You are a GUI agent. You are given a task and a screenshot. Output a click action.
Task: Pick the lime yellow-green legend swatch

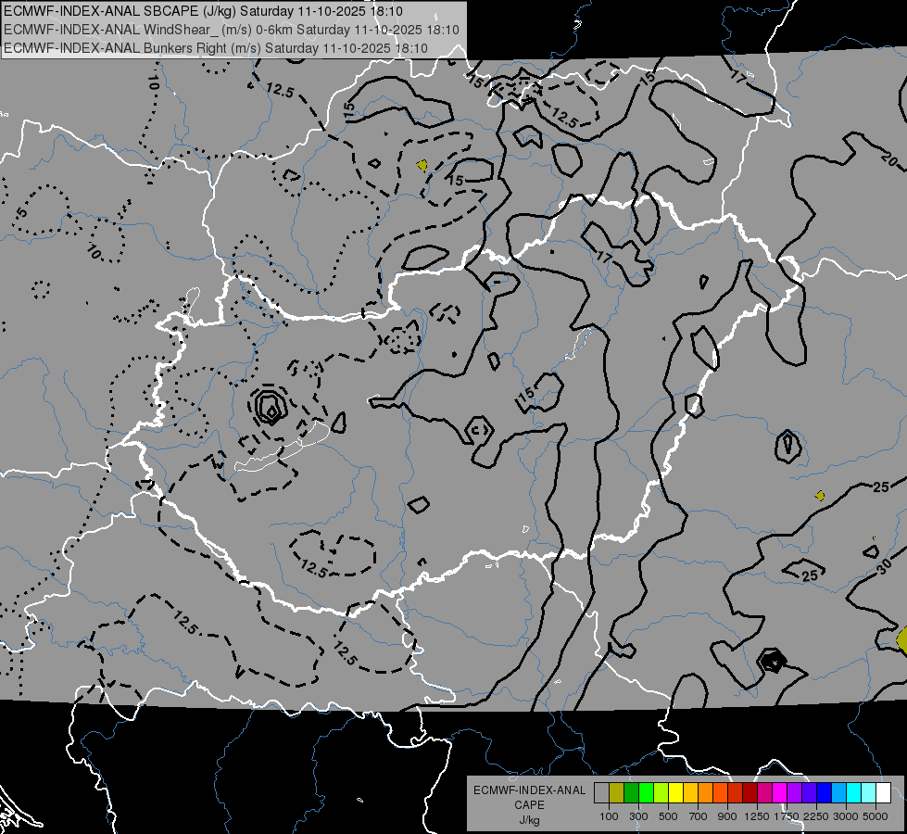point(661,792)
